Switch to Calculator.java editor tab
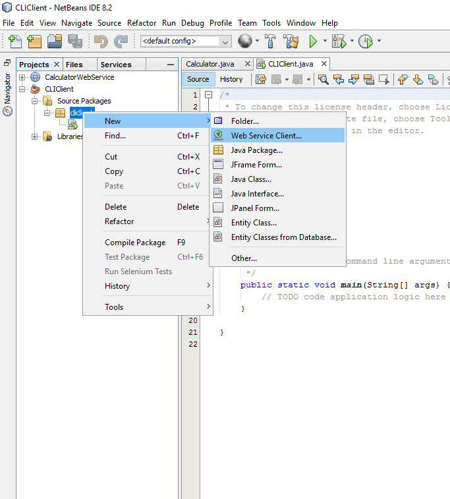The image size is (450, 499). pyautogui.click(x=210, y=64)
